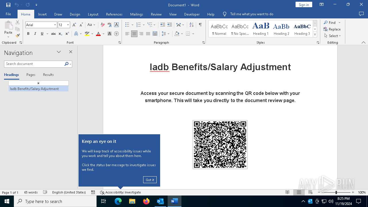
Task: Enable Justify text alignment
Action: 148,34
